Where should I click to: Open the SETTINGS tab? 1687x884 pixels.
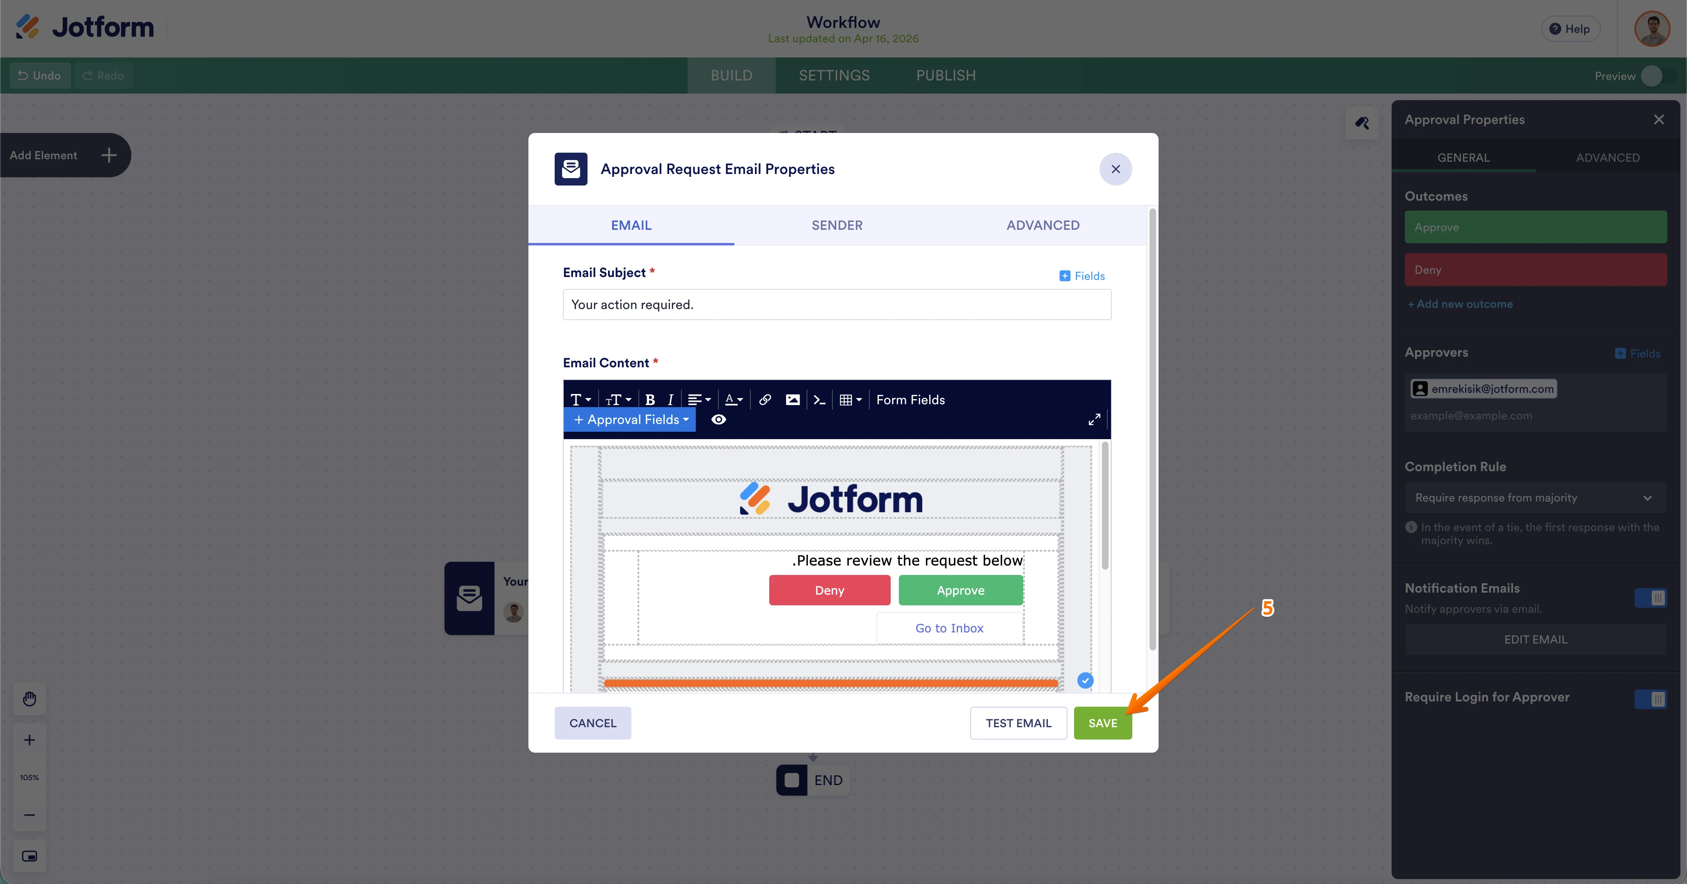834,76
